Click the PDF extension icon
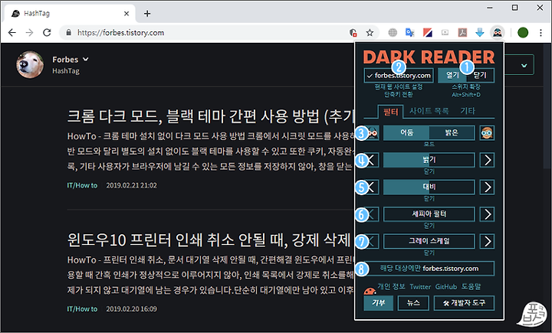 (x=462, y=33)
